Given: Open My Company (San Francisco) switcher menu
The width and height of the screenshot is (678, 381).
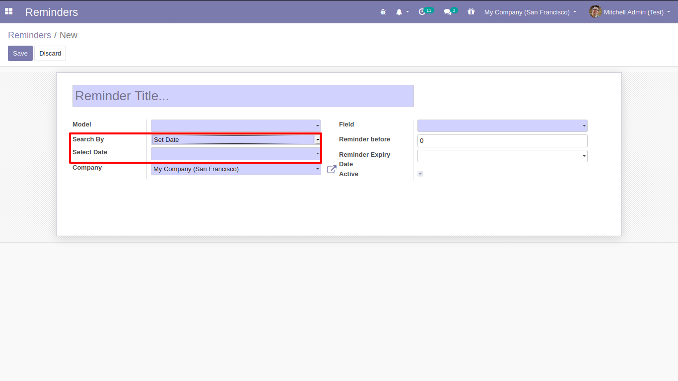Looking at the screenshot, I should coord(530,12).
